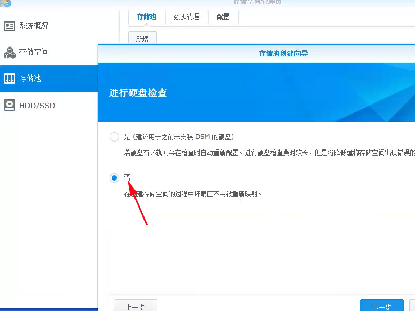Click the 是 (建议用于之前未安装 DSM 的硬盘) label

[x=179, y=137]
